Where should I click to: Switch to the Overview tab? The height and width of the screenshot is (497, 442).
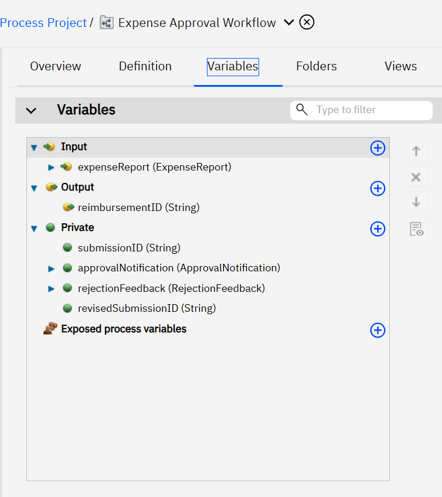click(56, 66)
